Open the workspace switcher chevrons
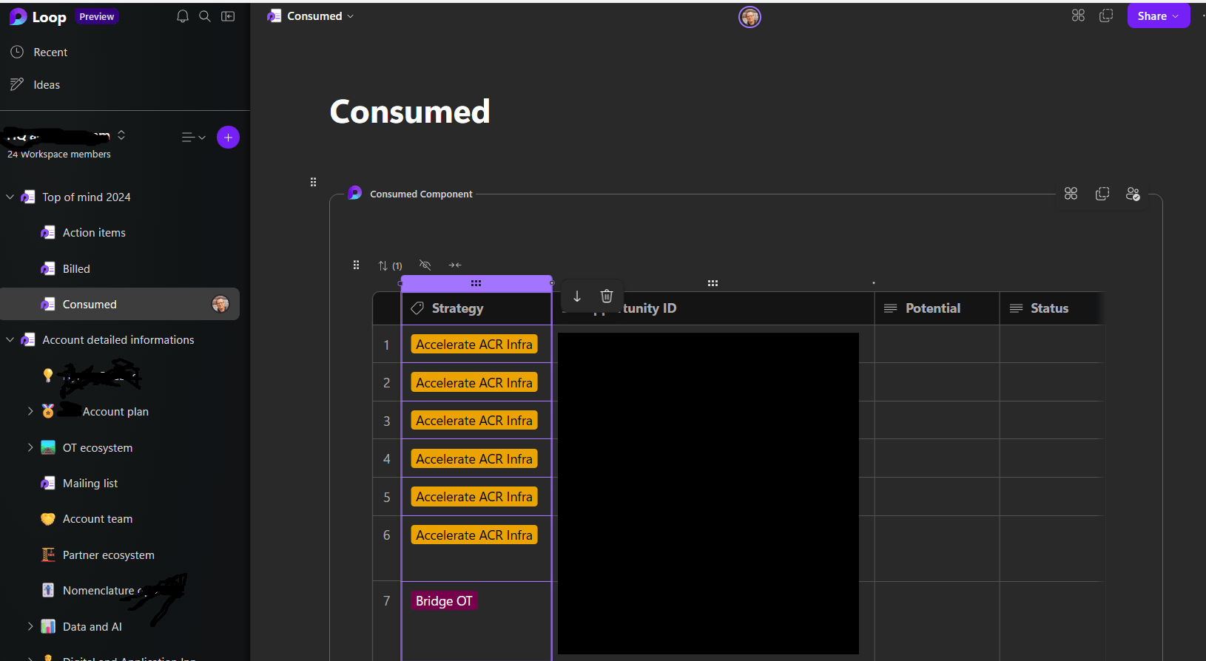 (x=121, y=135)
